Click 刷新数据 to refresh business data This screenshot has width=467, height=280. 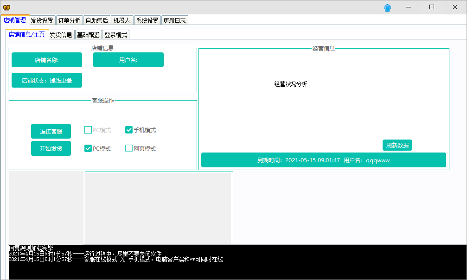point(398,145)
